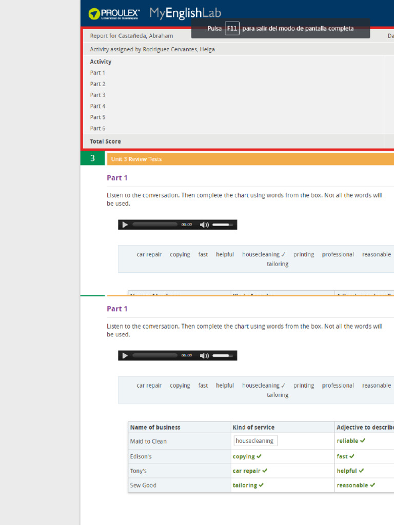Click the housecleaning input field
The image size is (394, 525).
click(x=255, y=441)
